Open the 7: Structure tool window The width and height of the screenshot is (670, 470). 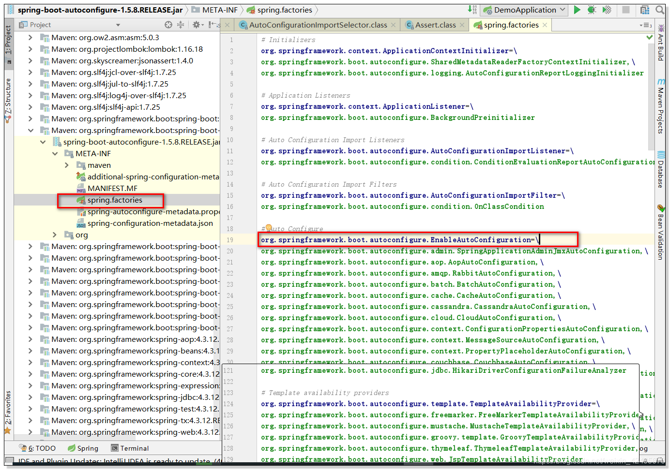click(8, 100)
